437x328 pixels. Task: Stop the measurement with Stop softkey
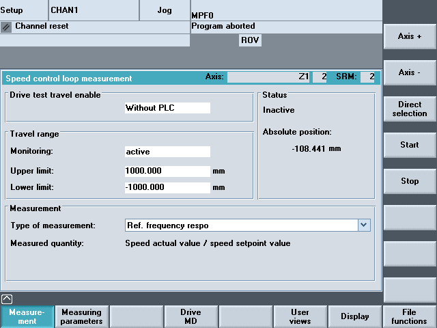pos(410,181)
